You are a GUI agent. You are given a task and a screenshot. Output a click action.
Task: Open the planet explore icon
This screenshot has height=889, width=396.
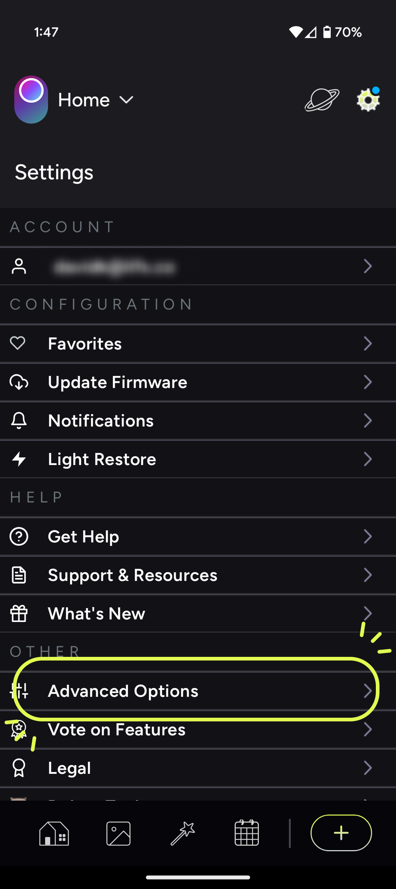coord(322,100)
